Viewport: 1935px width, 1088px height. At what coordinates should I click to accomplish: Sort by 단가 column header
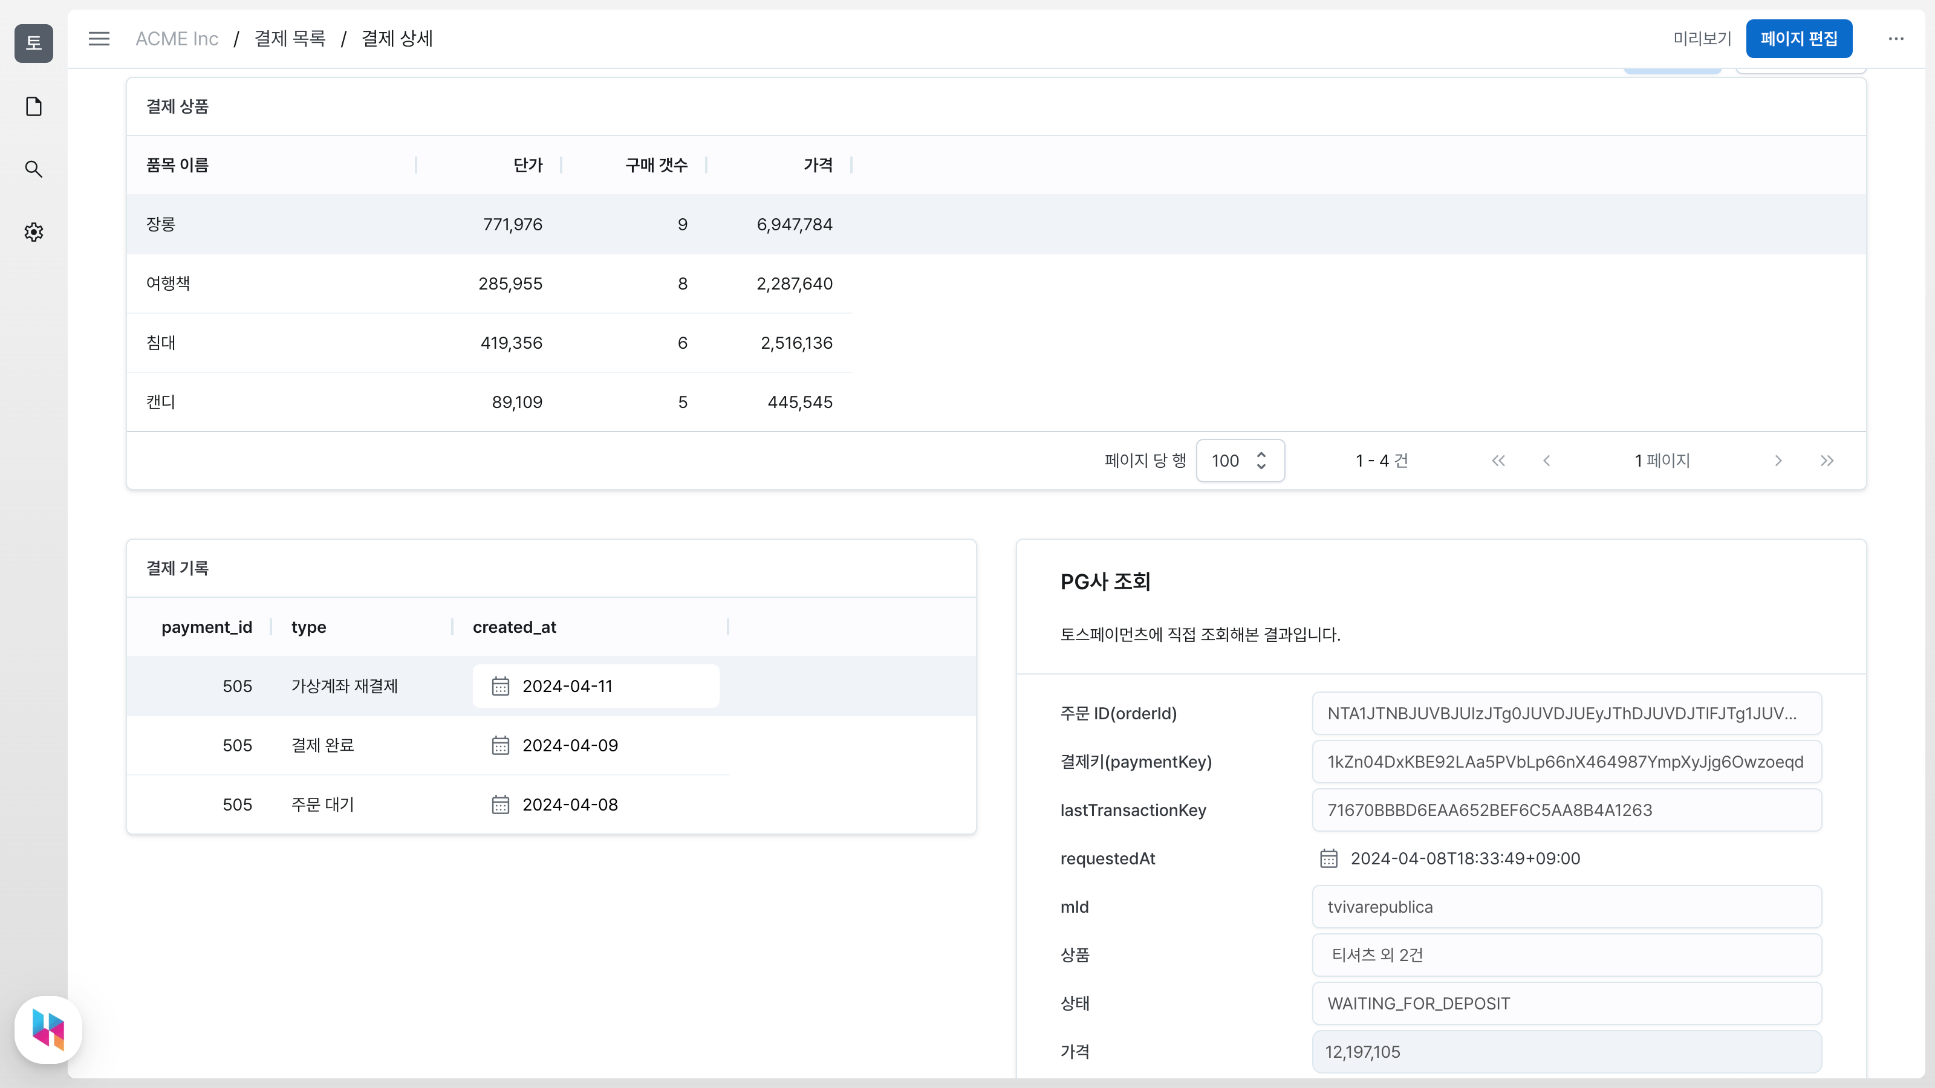[527, 164]
